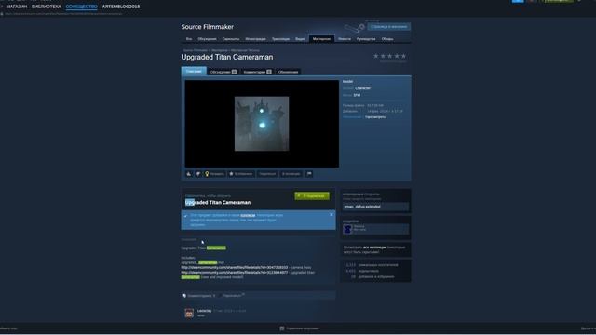Open the downloads manager at bottom bar
Image resolution: width=596 pixels, height=335 pixels.
(300, 328)
